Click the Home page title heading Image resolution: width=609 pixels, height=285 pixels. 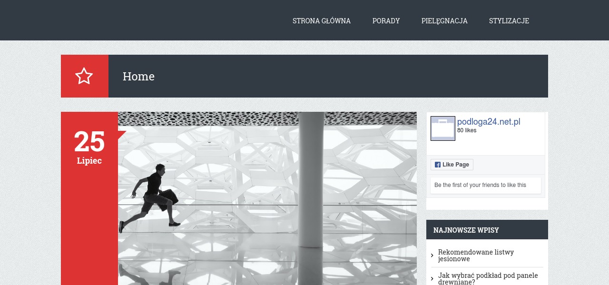tap(138, 76)
